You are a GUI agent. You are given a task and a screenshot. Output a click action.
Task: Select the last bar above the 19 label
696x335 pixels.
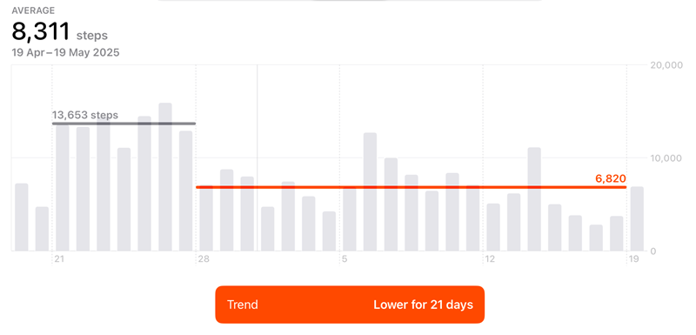click(x=638, y=218)
